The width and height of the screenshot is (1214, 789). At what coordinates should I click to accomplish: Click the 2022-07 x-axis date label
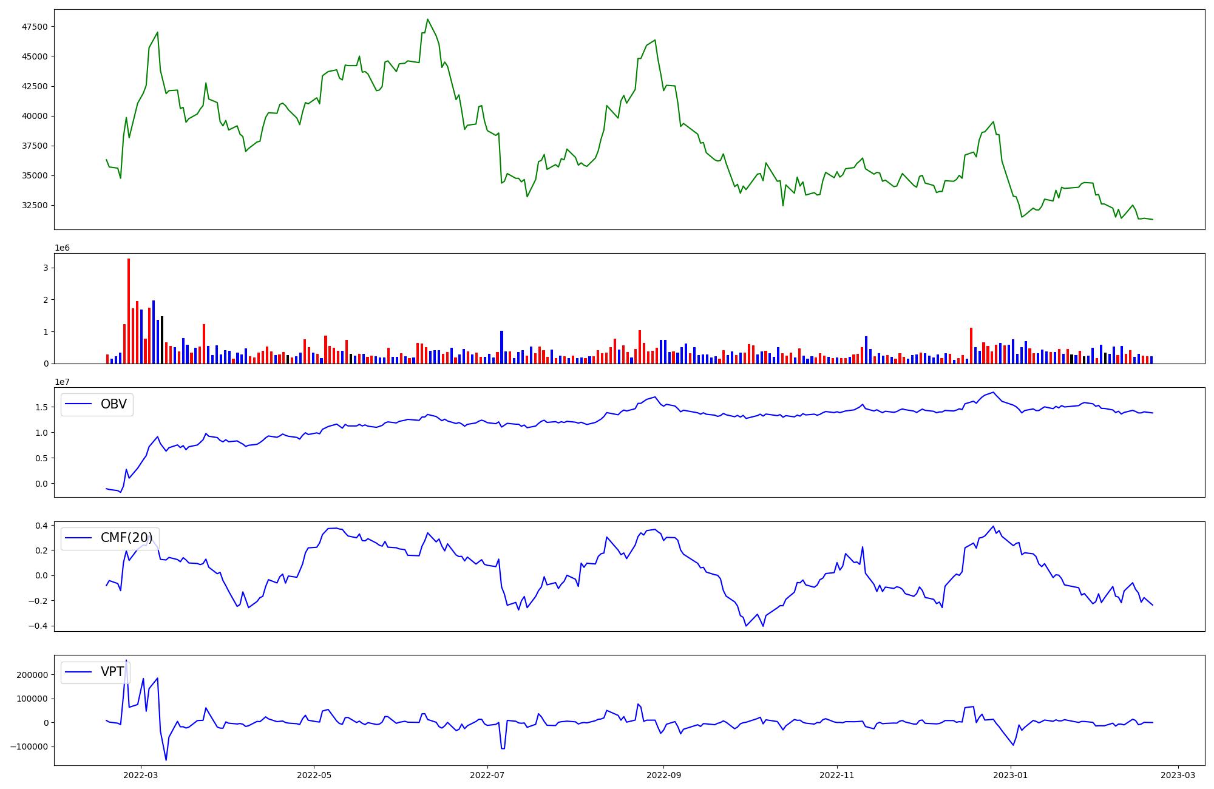487,775
